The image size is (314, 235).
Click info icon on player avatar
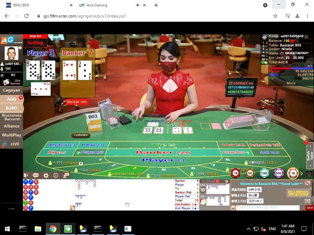coord(20,48)
